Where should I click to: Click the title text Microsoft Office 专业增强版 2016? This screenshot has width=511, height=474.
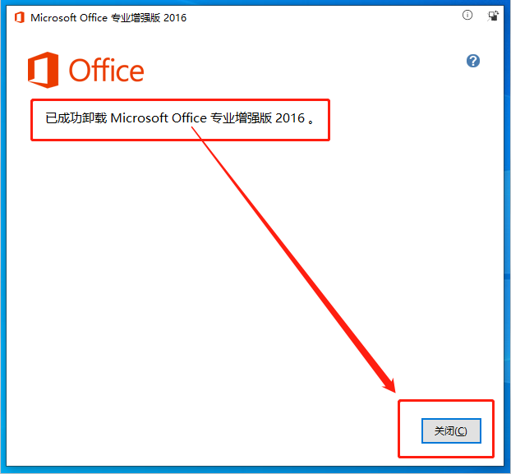[x=108, y=17]
